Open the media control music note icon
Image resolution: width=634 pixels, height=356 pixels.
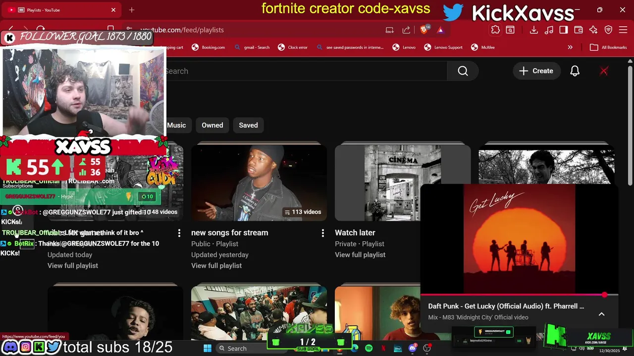pos(549,30)
